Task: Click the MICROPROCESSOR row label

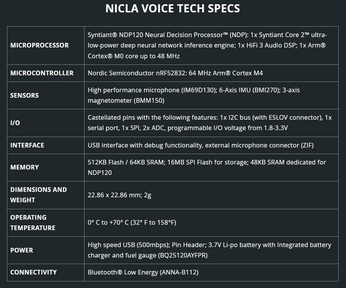Action: click(x=39, y=45)
